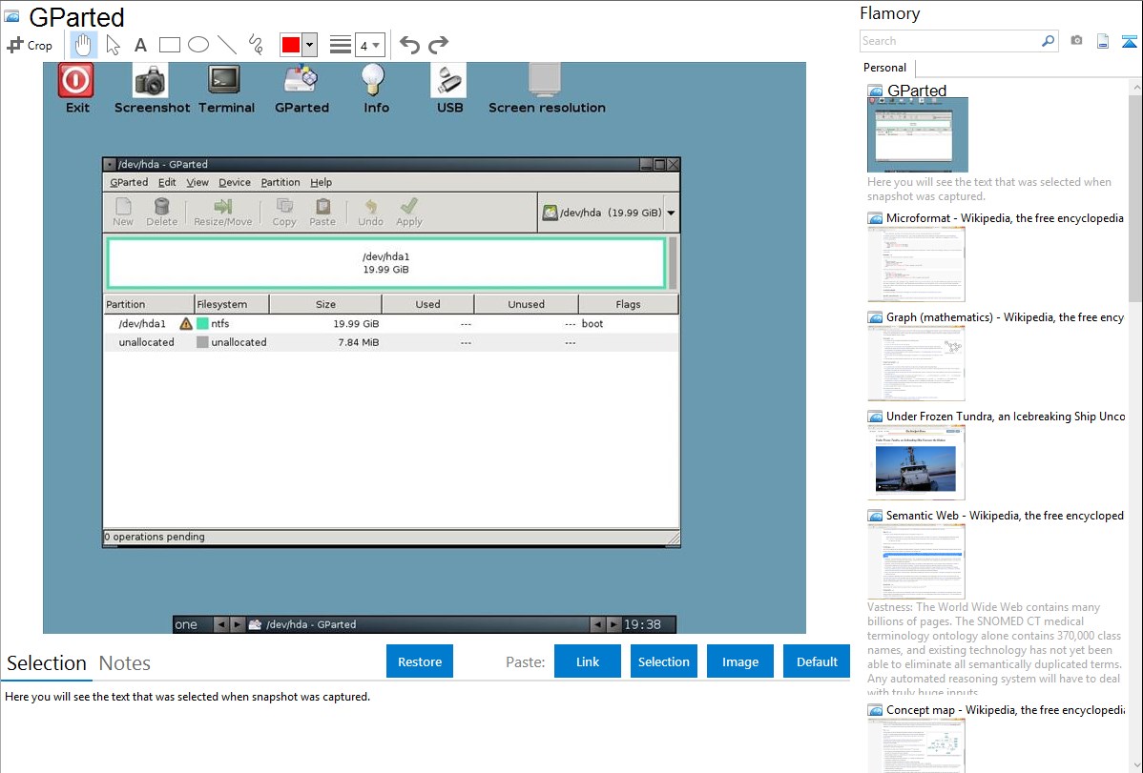Switch to the Selection tab
The image size is (1143, 773).
point(47,663)
